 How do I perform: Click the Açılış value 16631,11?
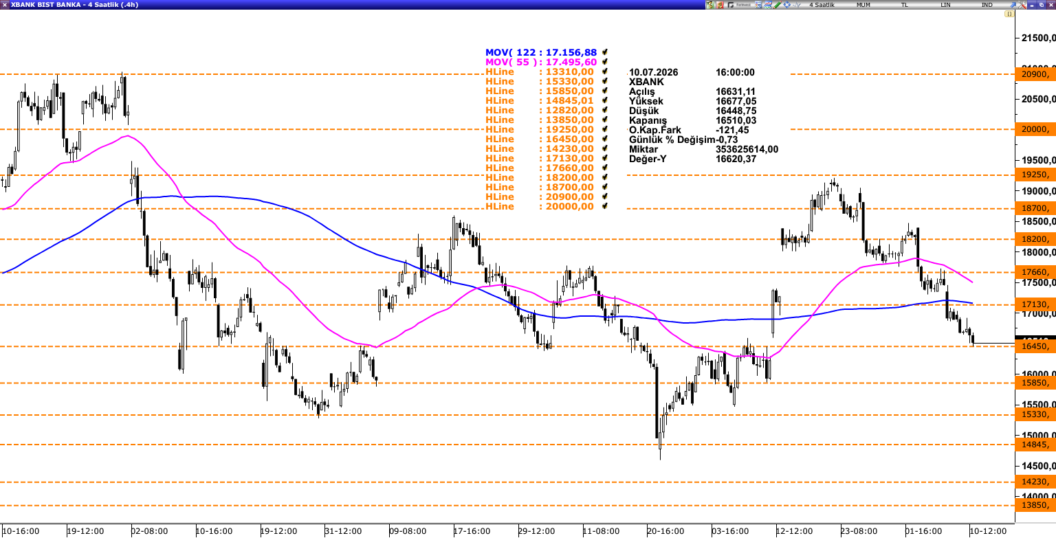[x=736, y=91]
